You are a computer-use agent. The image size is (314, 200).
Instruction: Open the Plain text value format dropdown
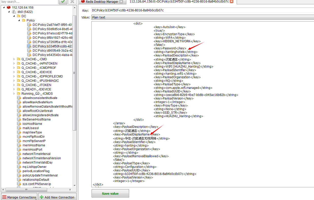202,17
